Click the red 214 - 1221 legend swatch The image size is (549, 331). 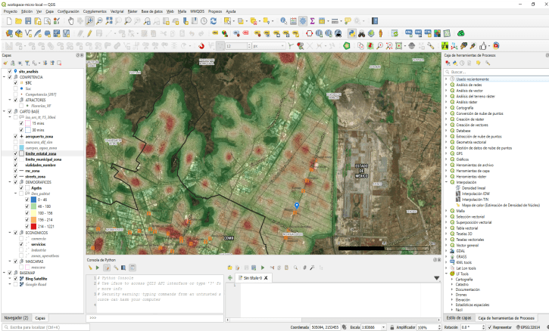pyautogui.click(x=33, y=227)
